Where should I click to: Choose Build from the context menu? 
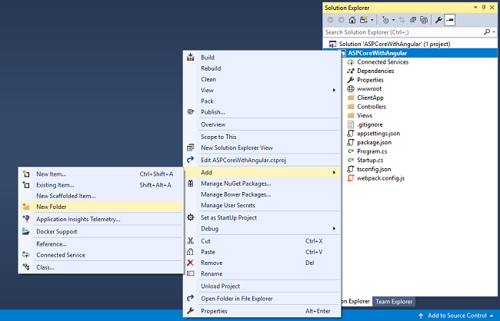pyautogui.click(x=262, y=58)
